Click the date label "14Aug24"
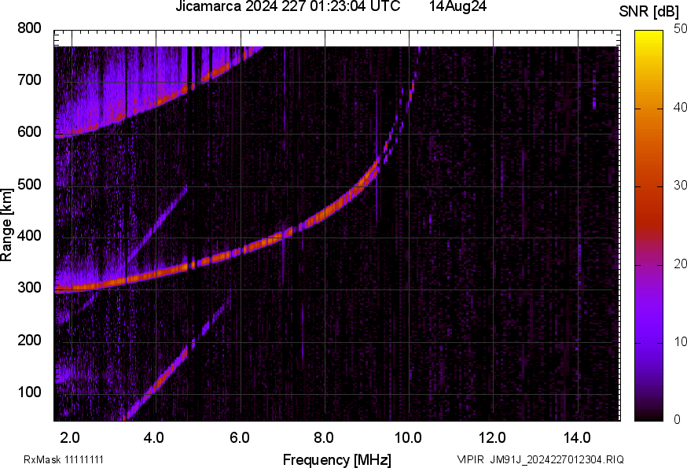The height and width of the screenshot is (468, 687). click(457, 6)
